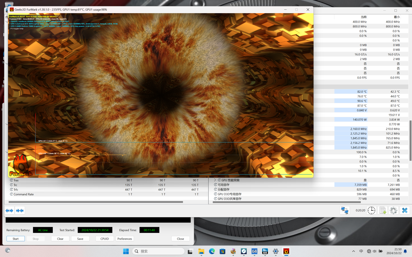Click the blue X close sensors icon
Image resolution: width=412 pixels, height=257 pixels.
[x=405, y=210]
